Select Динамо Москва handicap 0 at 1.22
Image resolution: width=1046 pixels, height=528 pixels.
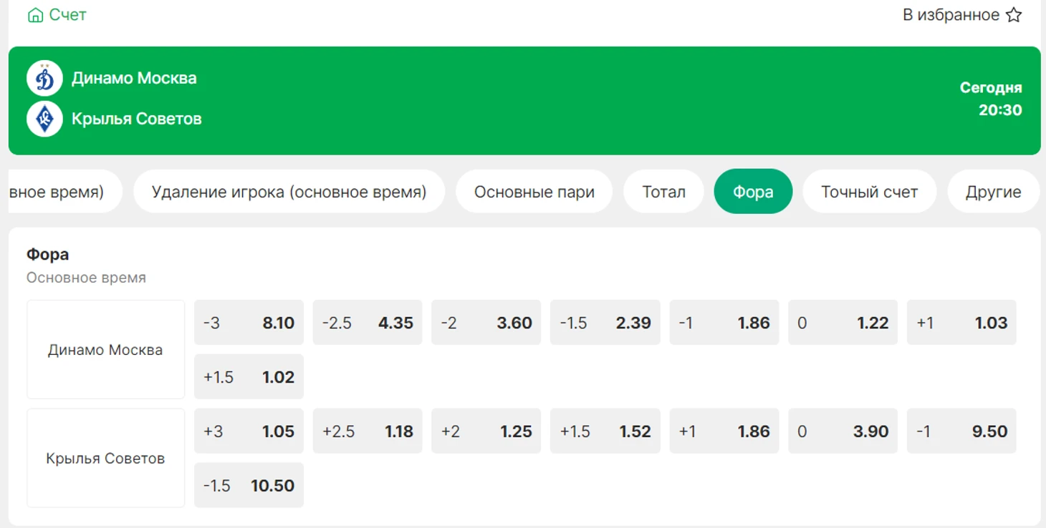tap(843, 323)
